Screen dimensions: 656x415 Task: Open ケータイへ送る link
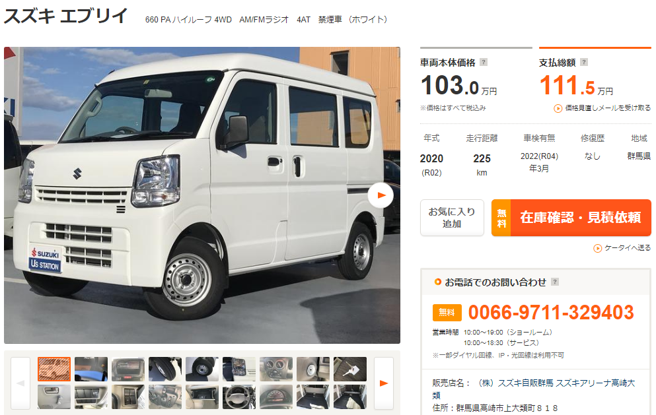point(628,248)
